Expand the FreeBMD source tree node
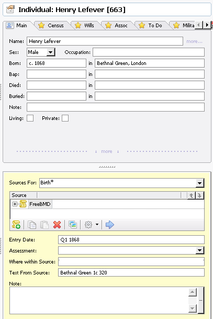Image resolution: width=213 pixels, height=319 pixels. point(15,204)
